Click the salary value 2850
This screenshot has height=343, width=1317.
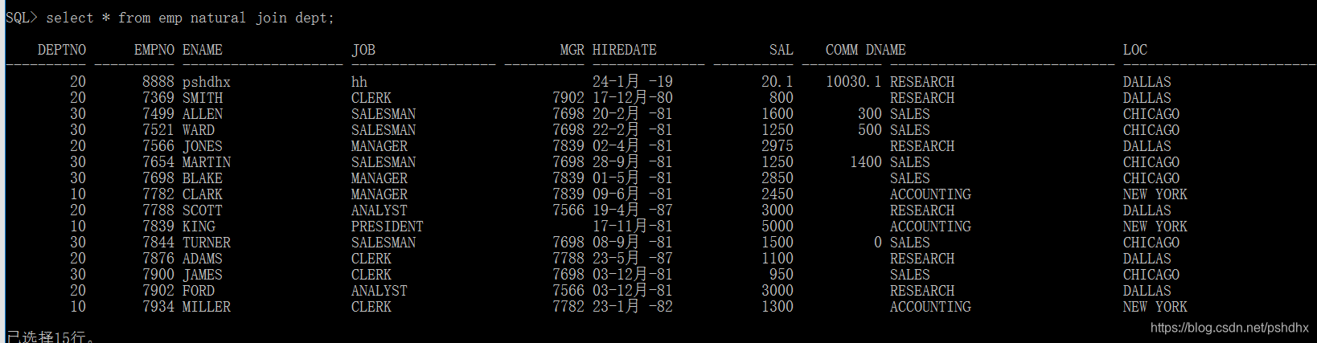click(x=777, y=178)
